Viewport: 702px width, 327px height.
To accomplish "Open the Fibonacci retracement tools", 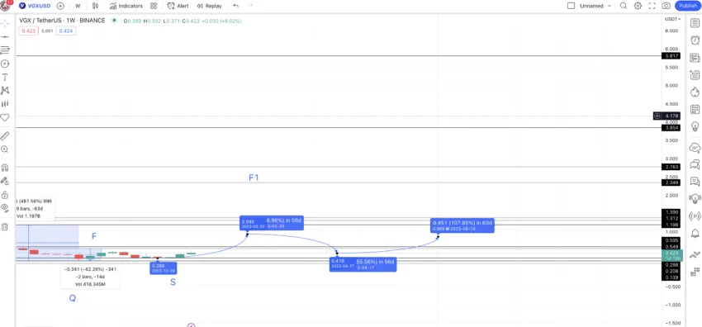I will (5, 50).
